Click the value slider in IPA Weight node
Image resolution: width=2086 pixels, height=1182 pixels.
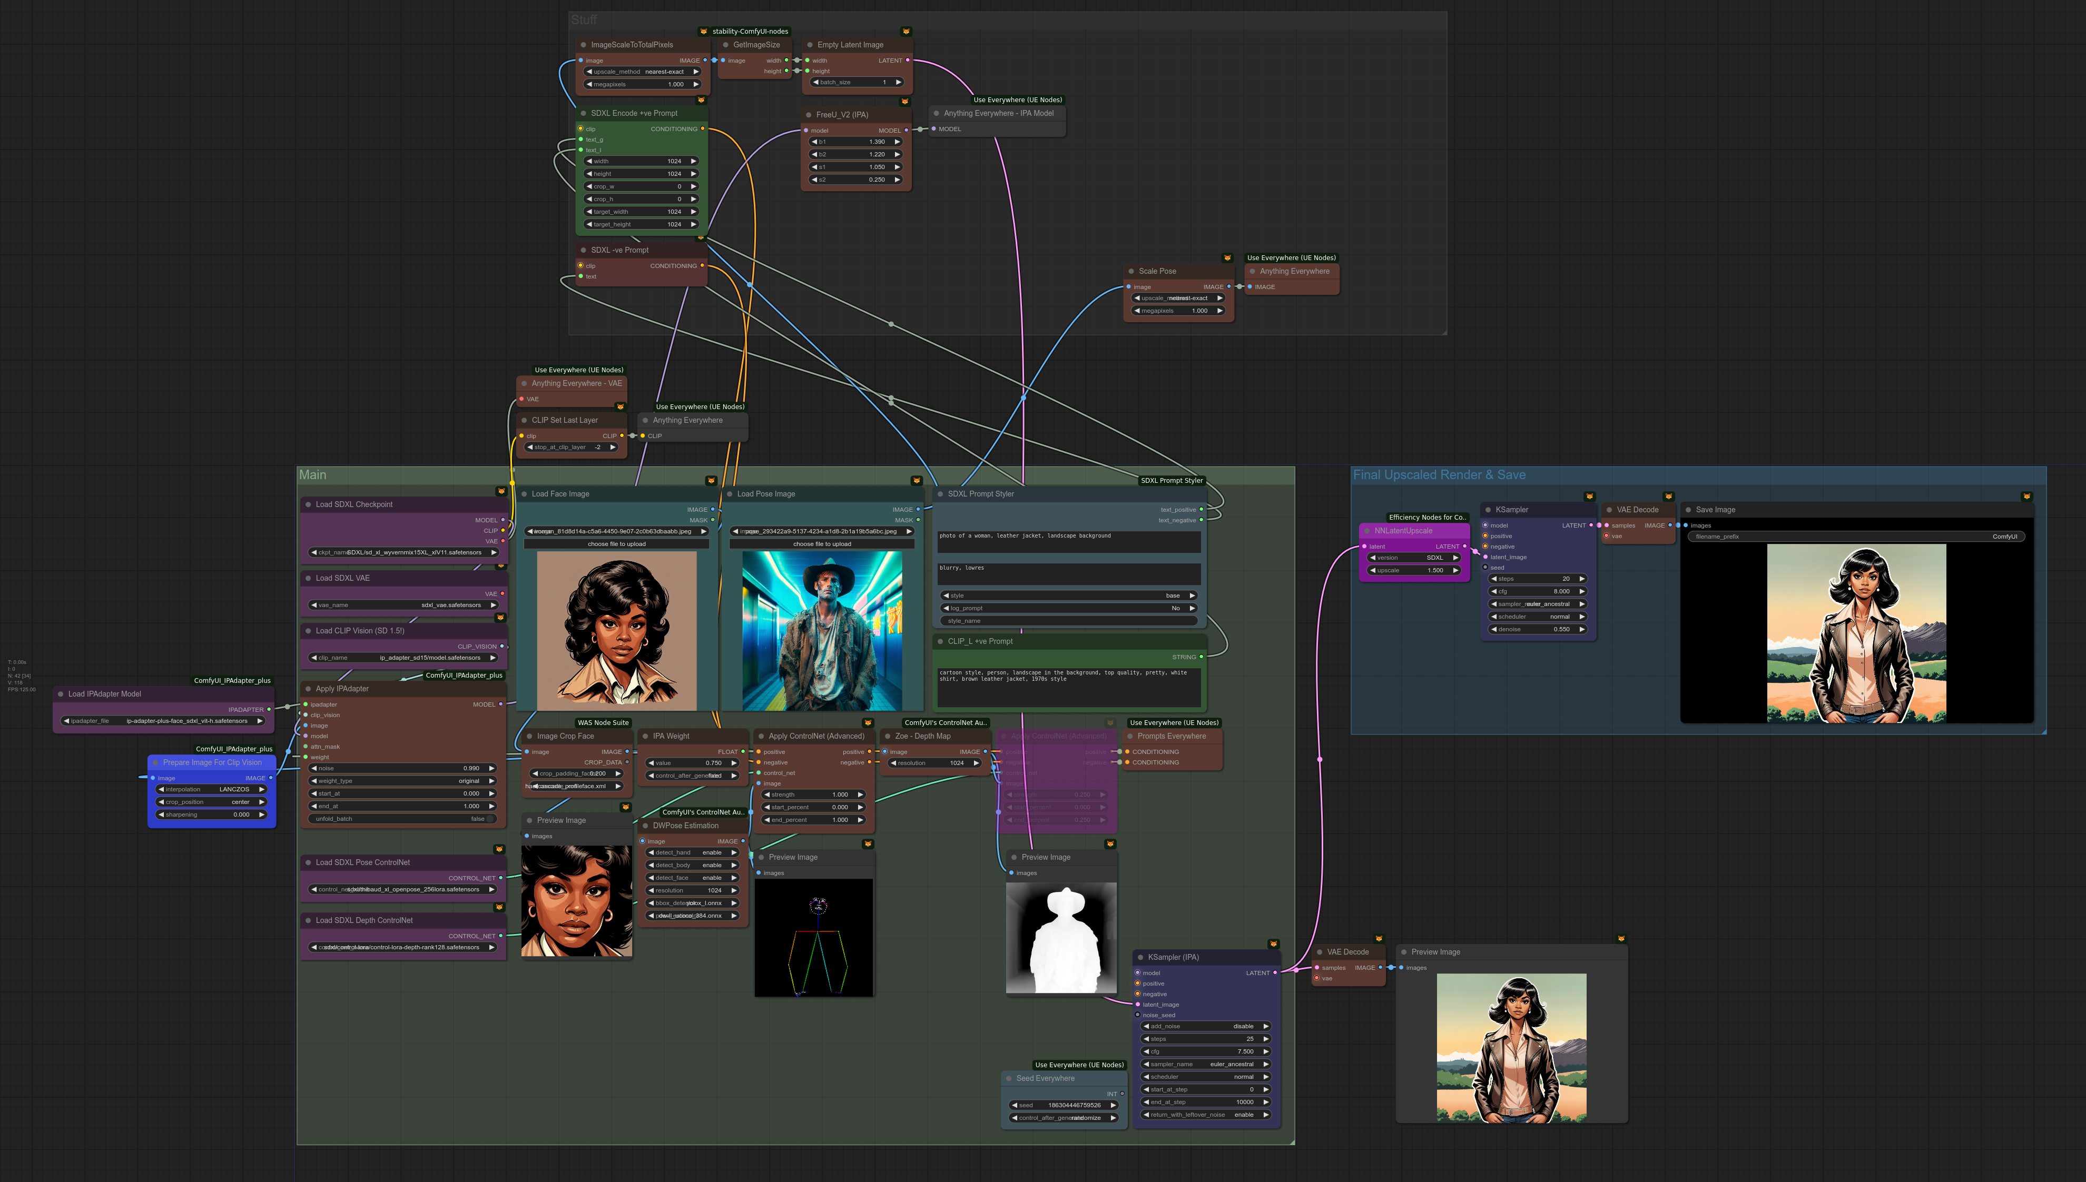(692, 763)
